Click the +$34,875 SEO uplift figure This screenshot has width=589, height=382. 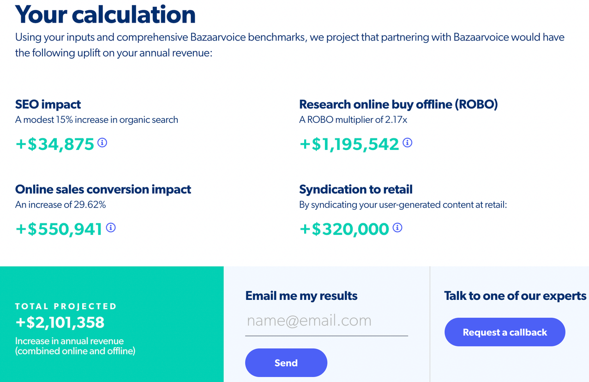click(x=55, y=144)
